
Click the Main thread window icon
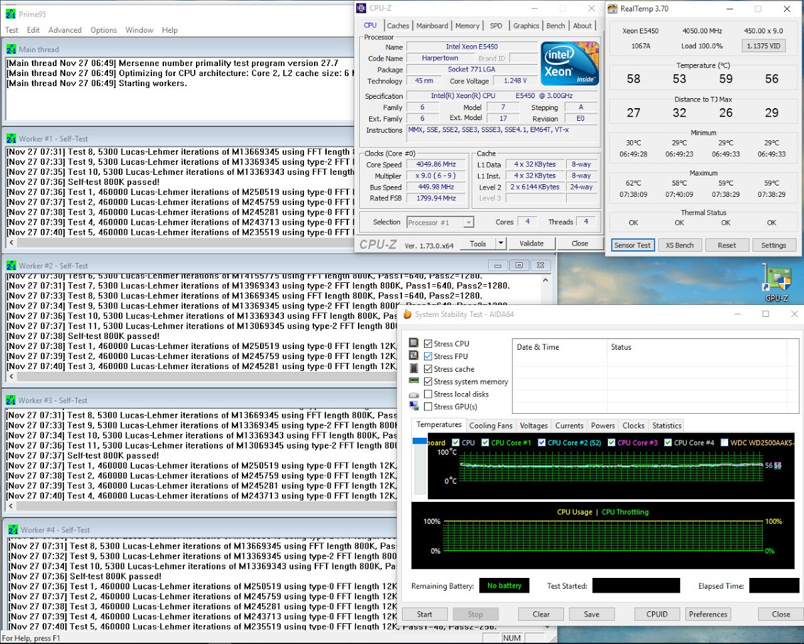point(11,49)
